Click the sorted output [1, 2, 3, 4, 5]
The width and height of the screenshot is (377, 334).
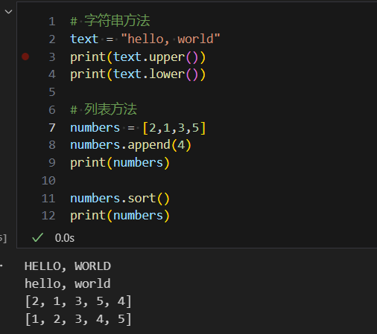[78, 319]
